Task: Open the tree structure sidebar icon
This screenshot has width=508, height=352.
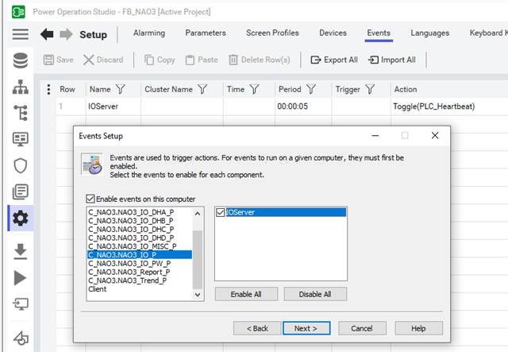Action: coord(21,113)
